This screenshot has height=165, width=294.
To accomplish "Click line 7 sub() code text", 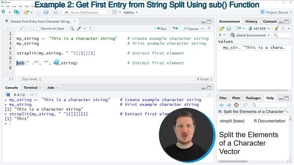I will tap(47, 63).
